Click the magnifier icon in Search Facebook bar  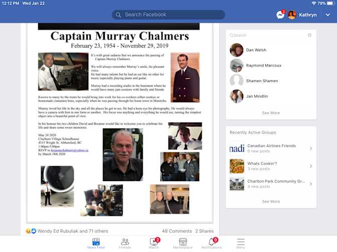click(118, 15)
